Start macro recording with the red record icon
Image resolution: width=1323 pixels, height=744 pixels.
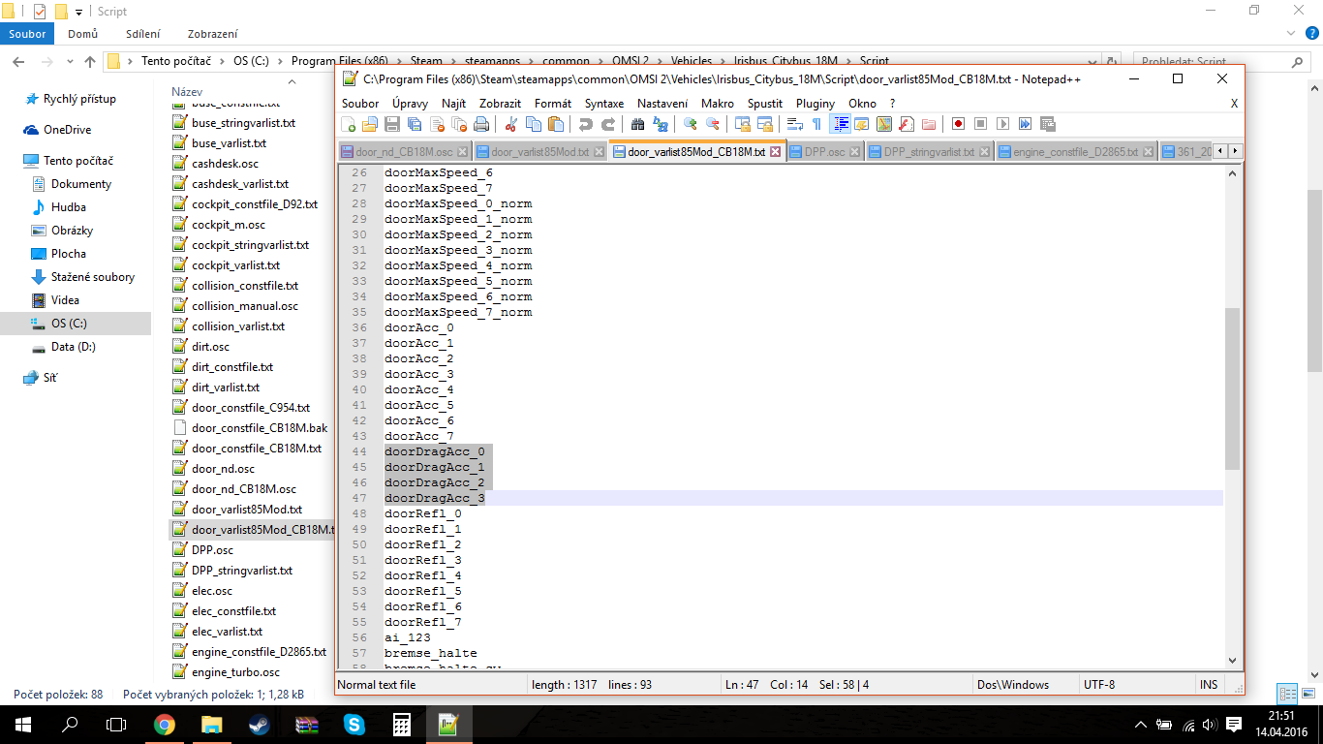(x=958, y=124)
